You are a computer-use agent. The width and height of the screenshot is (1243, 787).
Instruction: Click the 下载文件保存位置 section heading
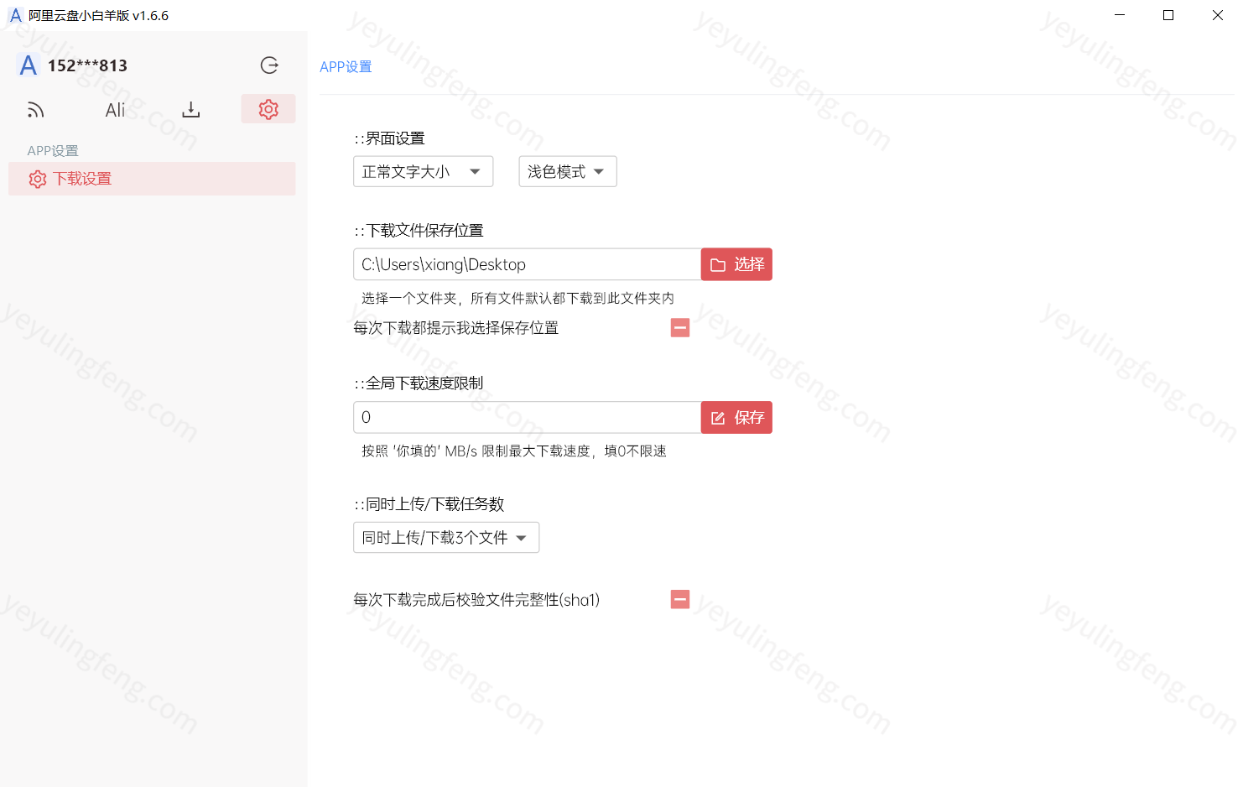pos(419,231)
